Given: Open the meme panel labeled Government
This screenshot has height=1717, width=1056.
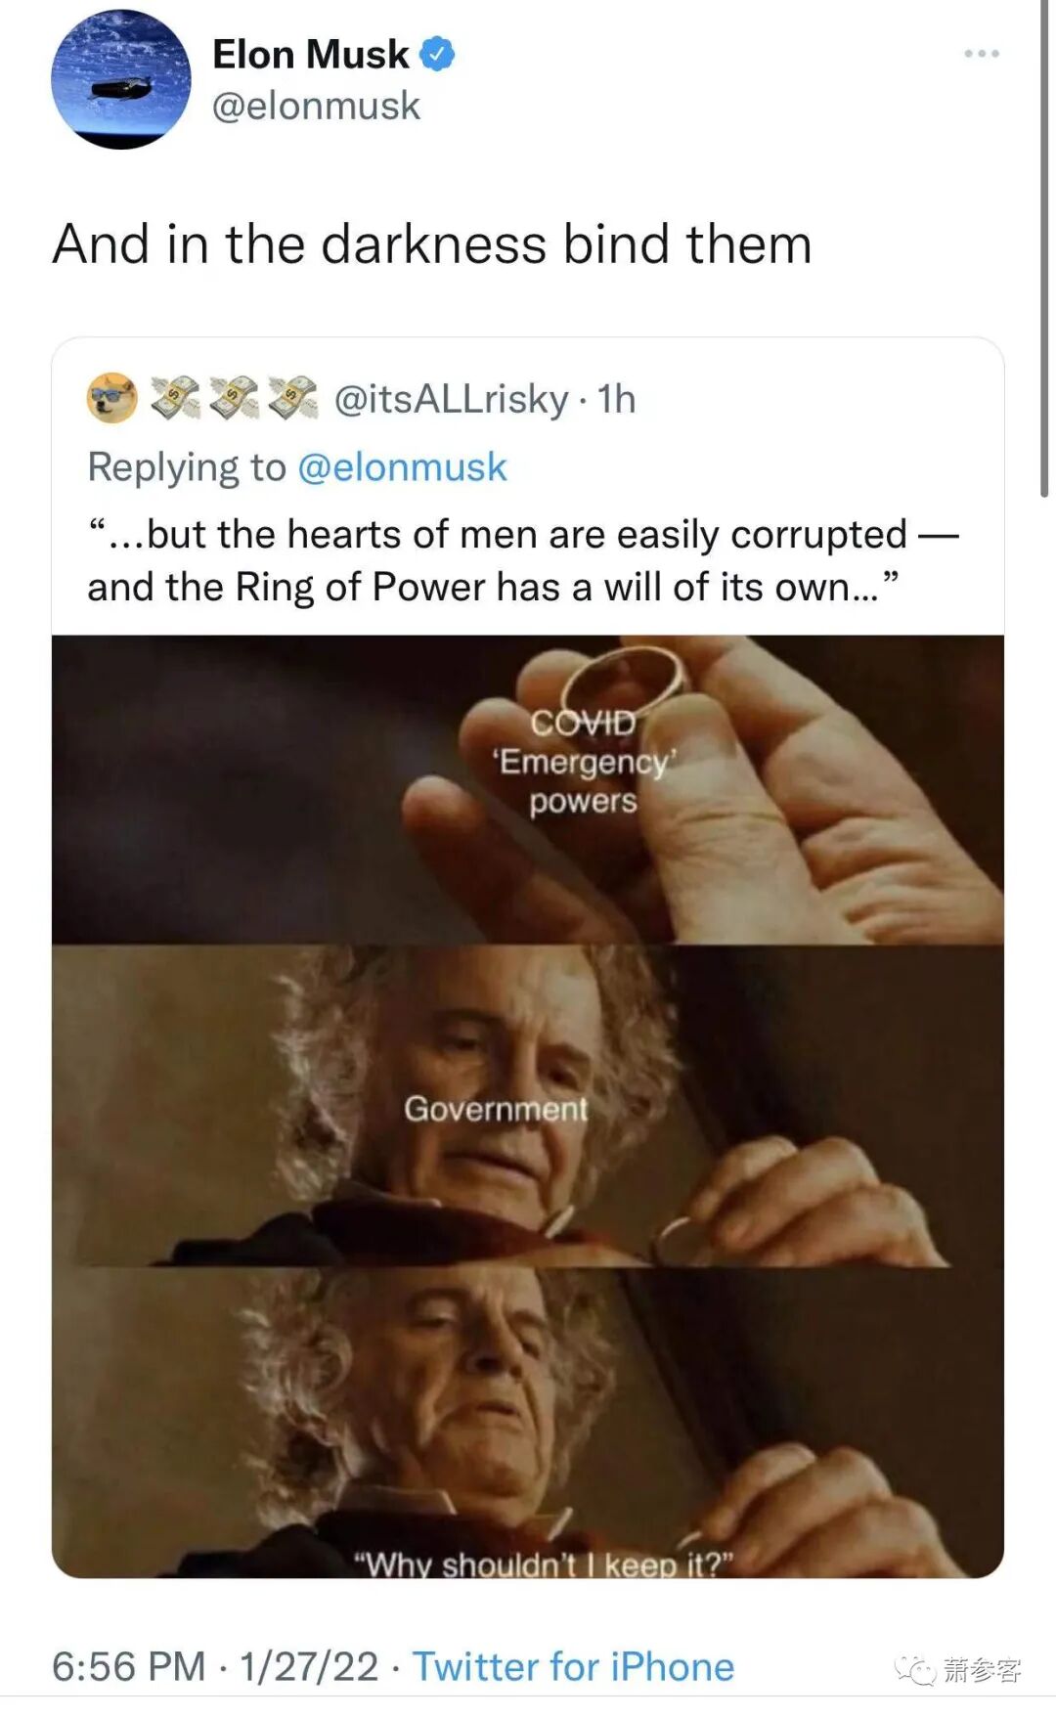Looking at the screenshot, I should 528,1106.
